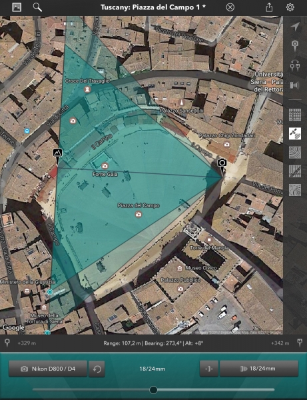
Task: Select the topographic map type at bottom
Action: [295, 190]
